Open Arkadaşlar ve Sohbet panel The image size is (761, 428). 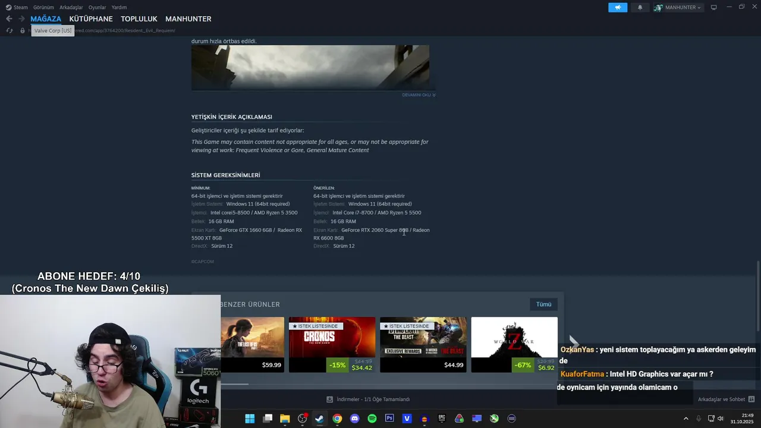tap(726, 399)
